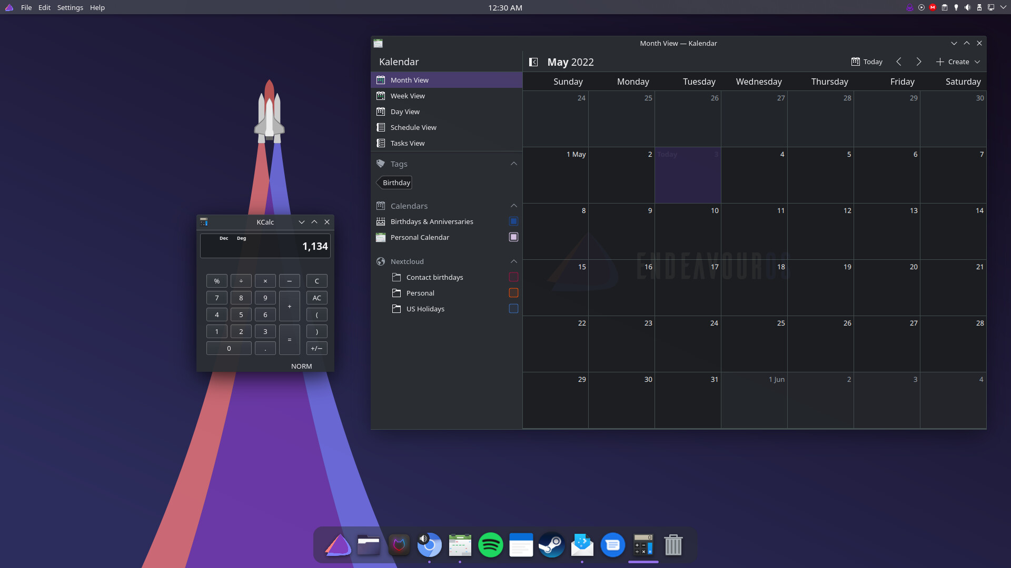Click the clock in top panel
Image resolution: width=1011 pixels, height=568 pixels.
click(x=505, y=7)
